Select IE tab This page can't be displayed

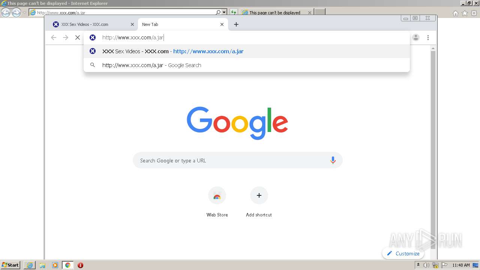point(276,12)
